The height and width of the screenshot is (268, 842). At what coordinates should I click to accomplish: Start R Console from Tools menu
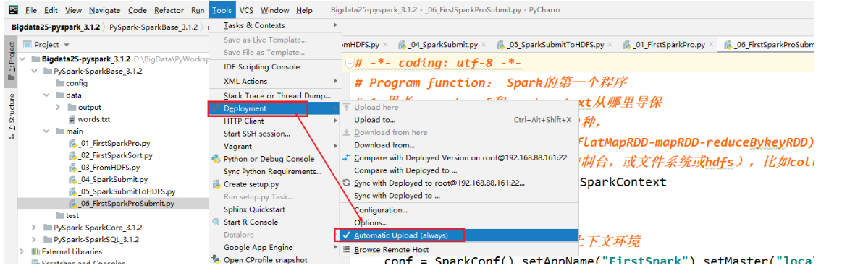251,222
